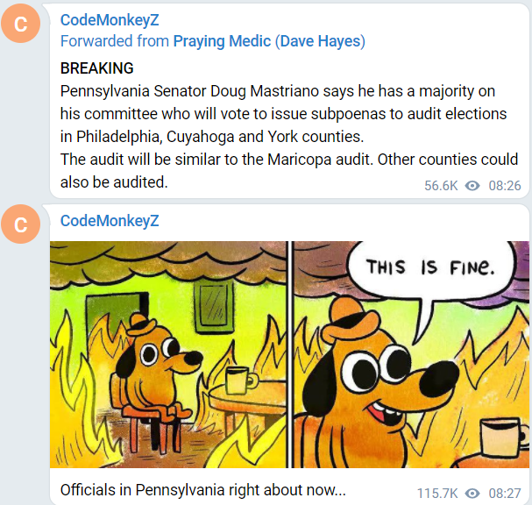
Task: Open the orange C avatar beside the meme post
Action: click(21, 224)
